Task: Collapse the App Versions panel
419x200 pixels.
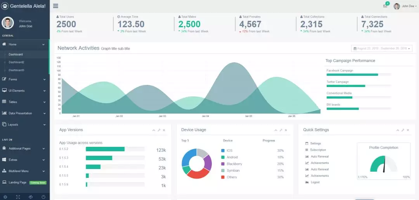Action: (154, 130)
